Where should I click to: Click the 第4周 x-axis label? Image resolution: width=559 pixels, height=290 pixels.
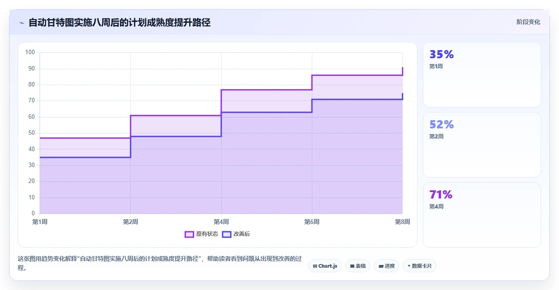(221, 222)
